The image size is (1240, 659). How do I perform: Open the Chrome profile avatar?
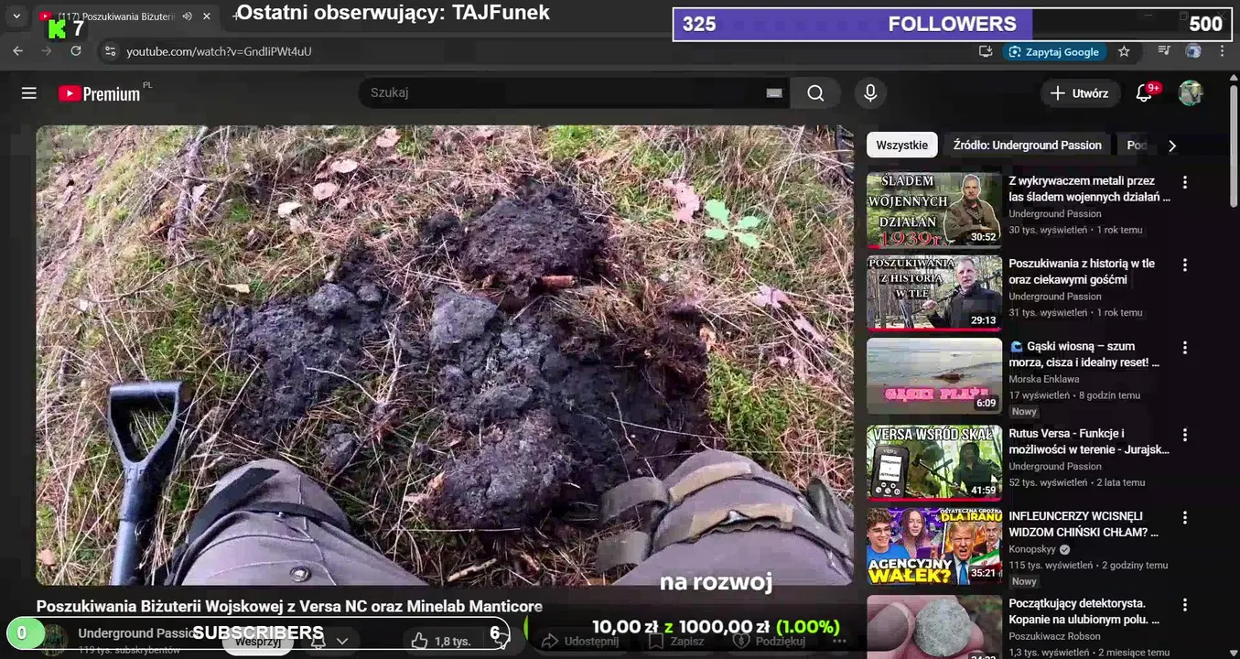pos(1193,51)
